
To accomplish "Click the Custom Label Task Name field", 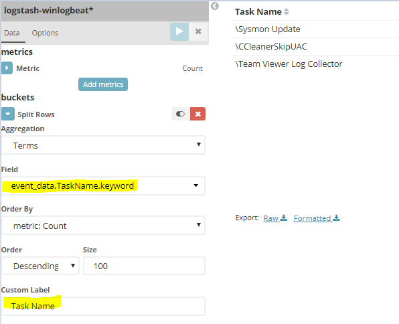I will [103, 306].
